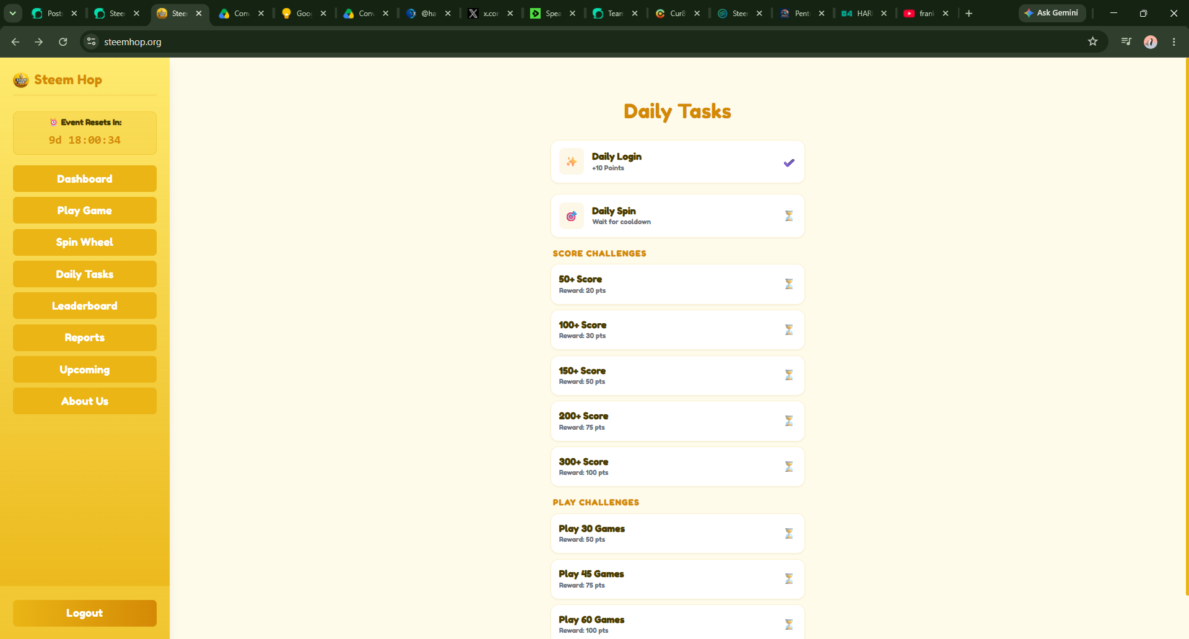
Task: Click the browser forward arrow
Action: (x=39, y=41)
